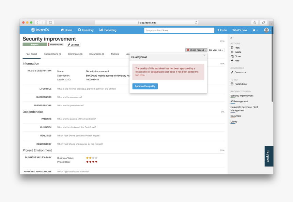Click the Customize wrench icon
Viewport: 293px width, 202px height.
pos(232,72)
